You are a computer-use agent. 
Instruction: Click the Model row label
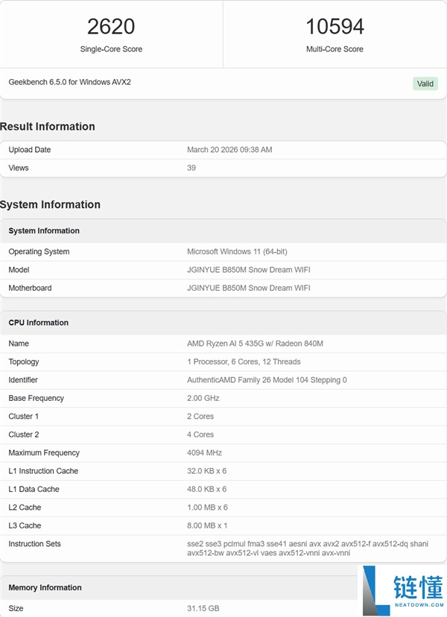pos(19,270)
